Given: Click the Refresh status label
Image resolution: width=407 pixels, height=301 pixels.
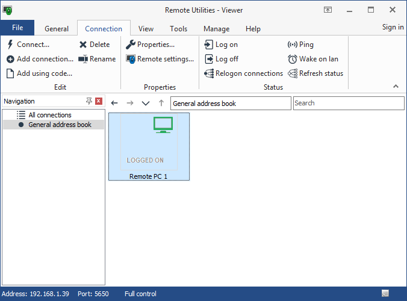Looking at the screenshot, I should [x=321, y=73].
